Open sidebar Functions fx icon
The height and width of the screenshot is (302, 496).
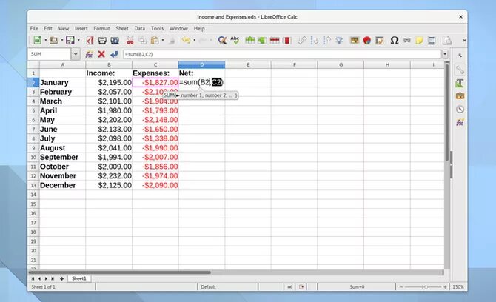point(460,122)
